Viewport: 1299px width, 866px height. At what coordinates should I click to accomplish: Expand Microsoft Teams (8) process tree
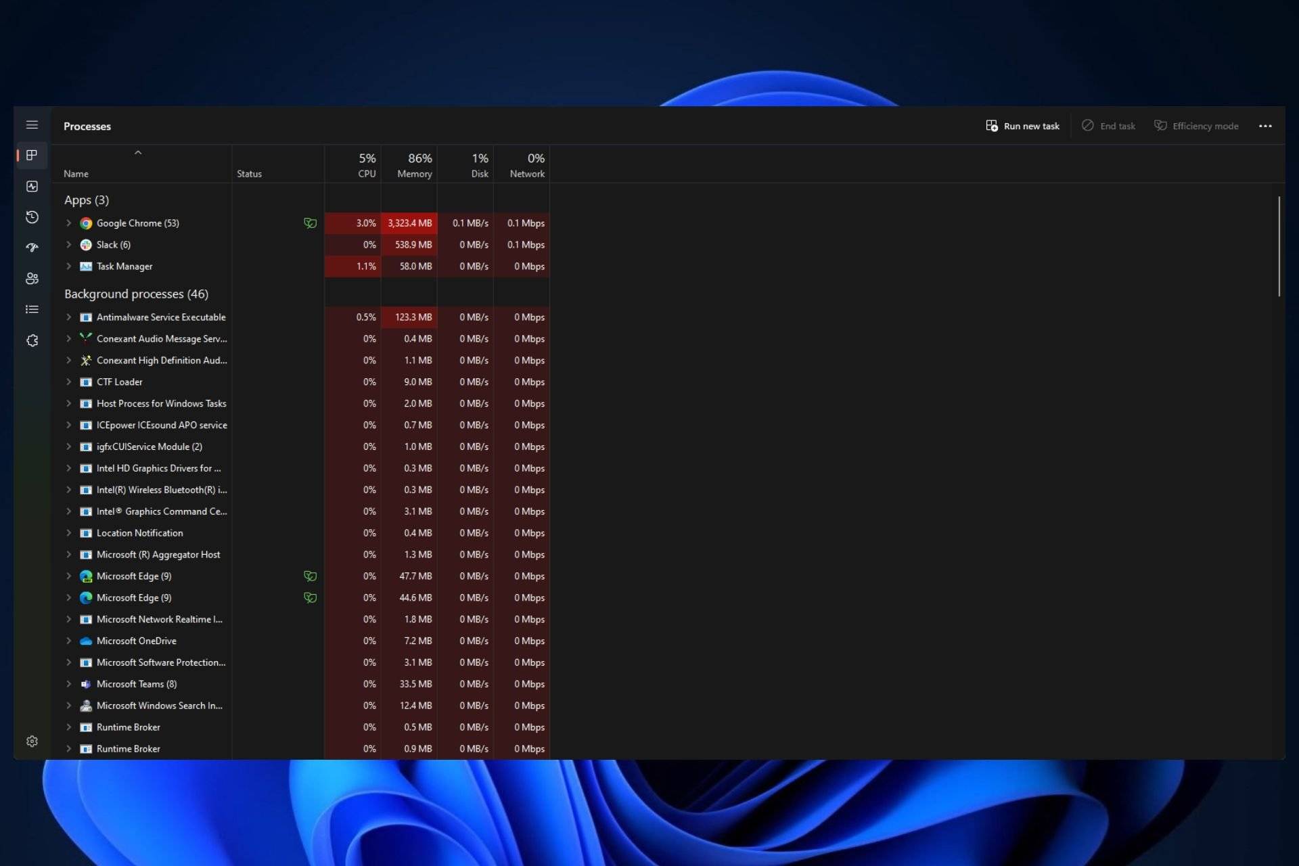coord(68,683)
